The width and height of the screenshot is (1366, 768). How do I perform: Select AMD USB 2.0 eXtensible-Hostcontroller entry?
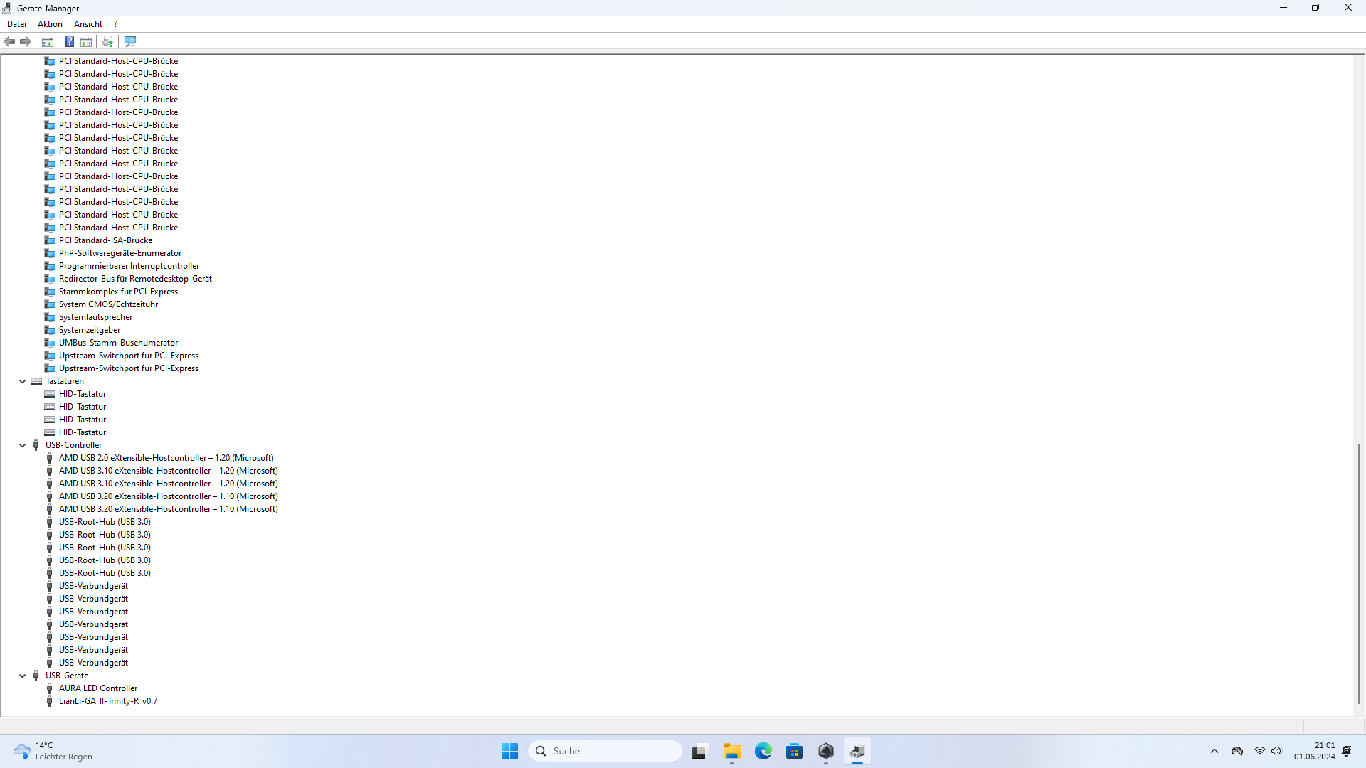(166, 458)
